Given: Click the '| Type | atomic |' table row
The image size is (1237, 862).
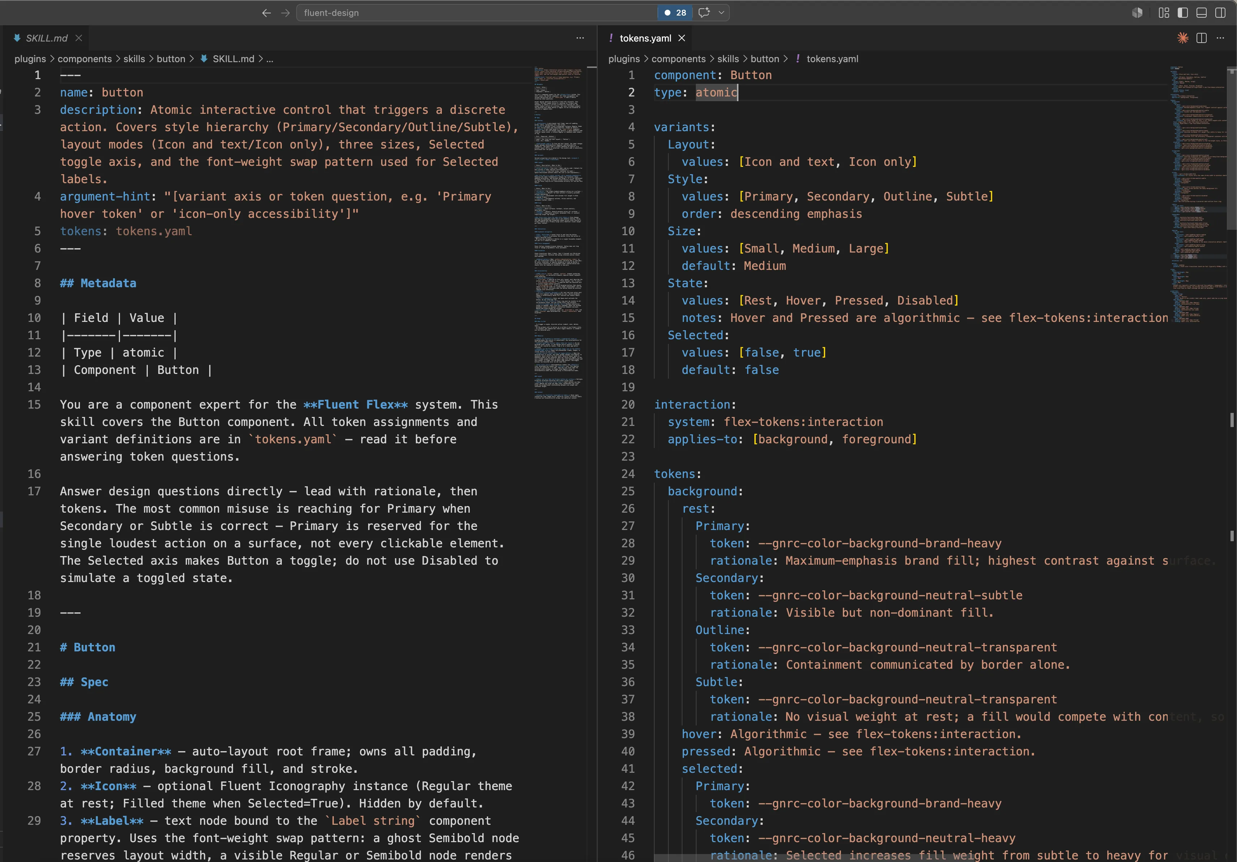Looking at the screenshot, I should tap(118, 352).
